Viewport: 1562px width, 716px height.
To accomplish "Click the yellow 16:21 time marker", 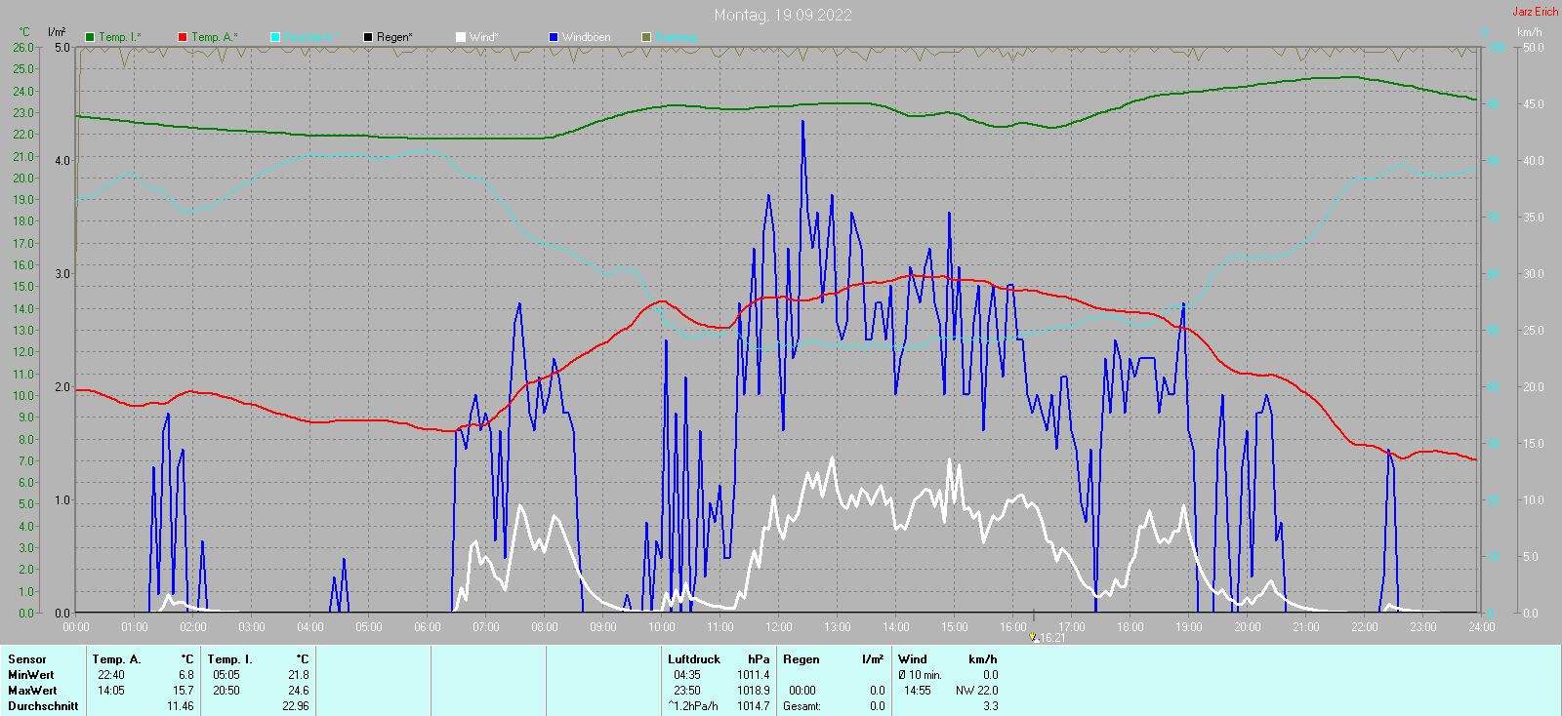I will 1033,637.
